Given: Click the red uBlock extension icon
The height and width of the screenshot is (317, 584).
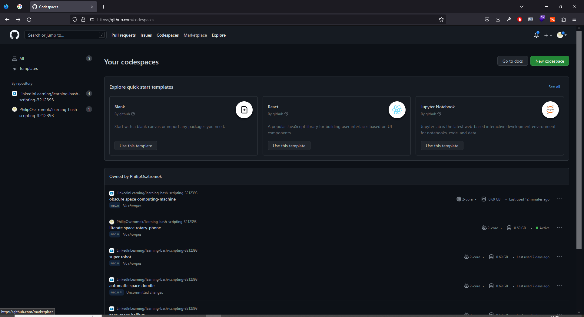Looking at the screenshot, I should coord(520,20).
